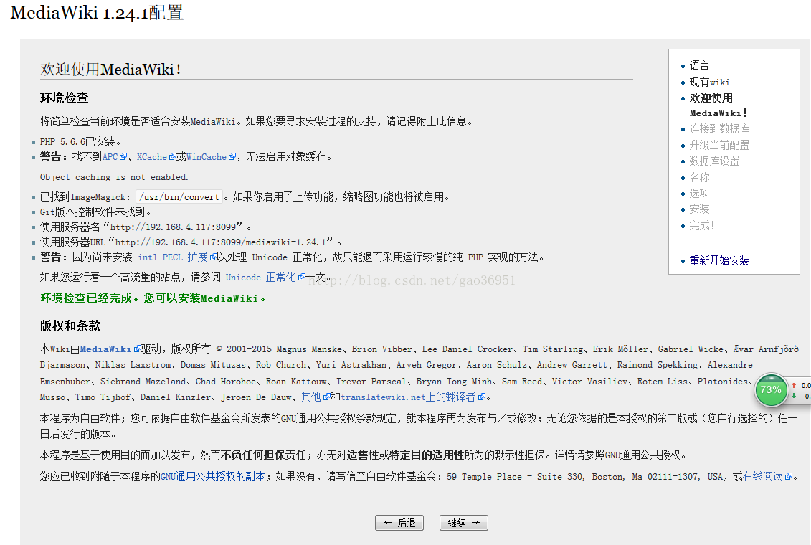The height and width of the screenshot is (545, 811).
Task: Select sidebar step 语言
Action: 699,65
